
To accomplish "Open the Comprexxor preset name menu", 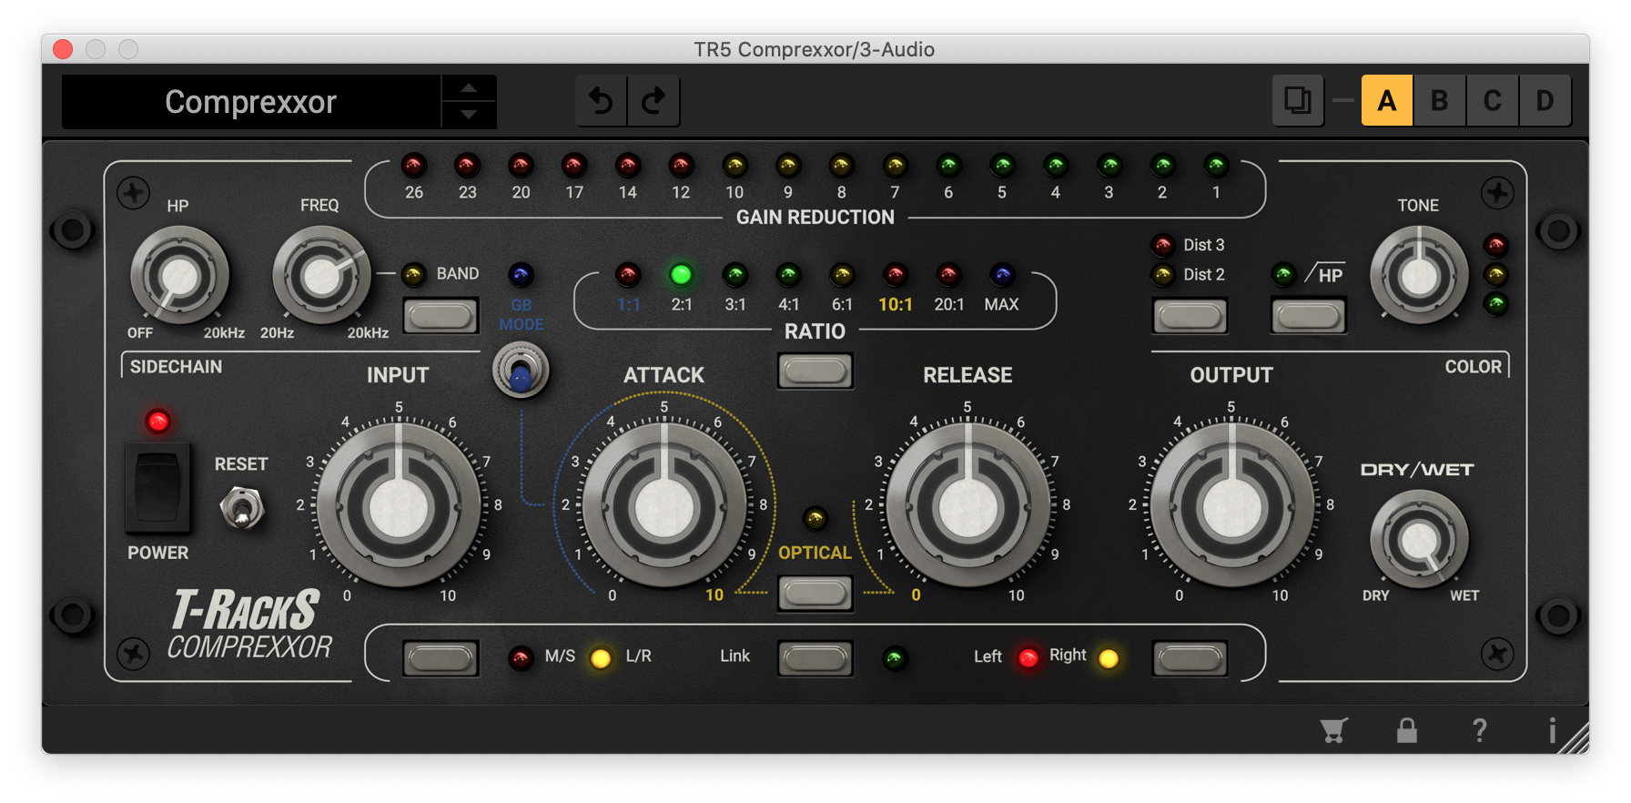I will click(251, 102).
